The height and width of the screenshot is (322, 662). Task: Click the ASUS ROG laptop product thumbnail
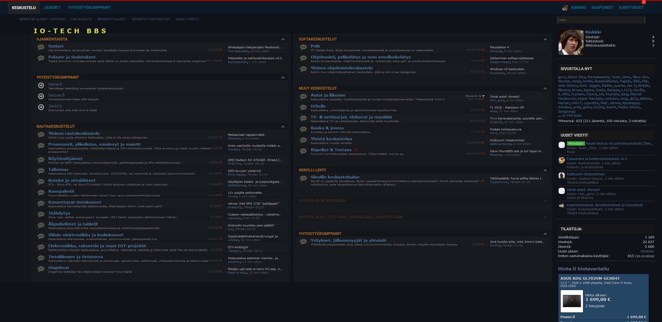click(572, 301)
